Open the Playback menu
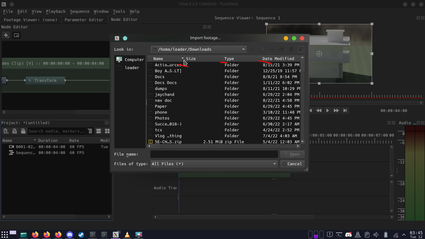Image resolution: width=425 pixels, height=239 pixels. click(x=56, y=11)
